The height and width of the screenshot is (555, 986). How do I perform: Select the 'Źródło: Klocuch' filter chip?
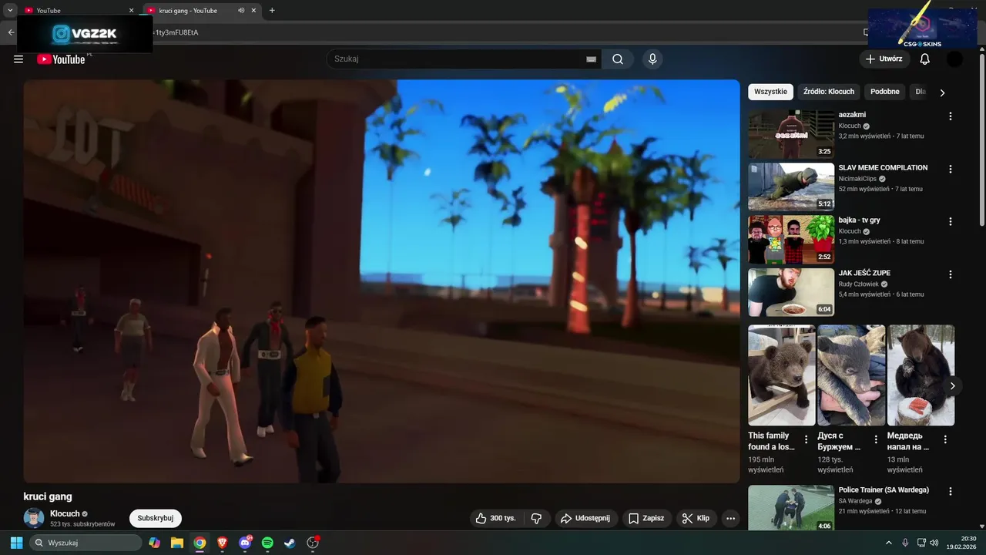point(829,92)
